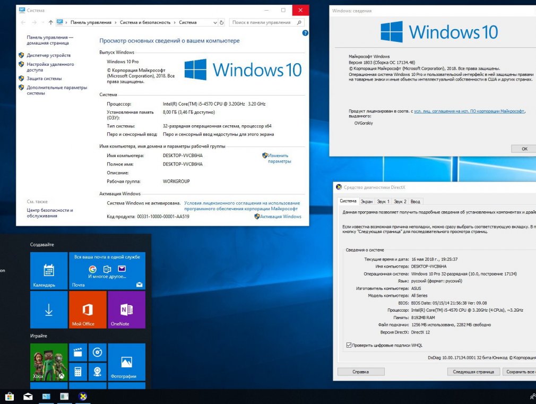Open the Фотографии tile
This screenshot has height=404, width=536.
126,362
